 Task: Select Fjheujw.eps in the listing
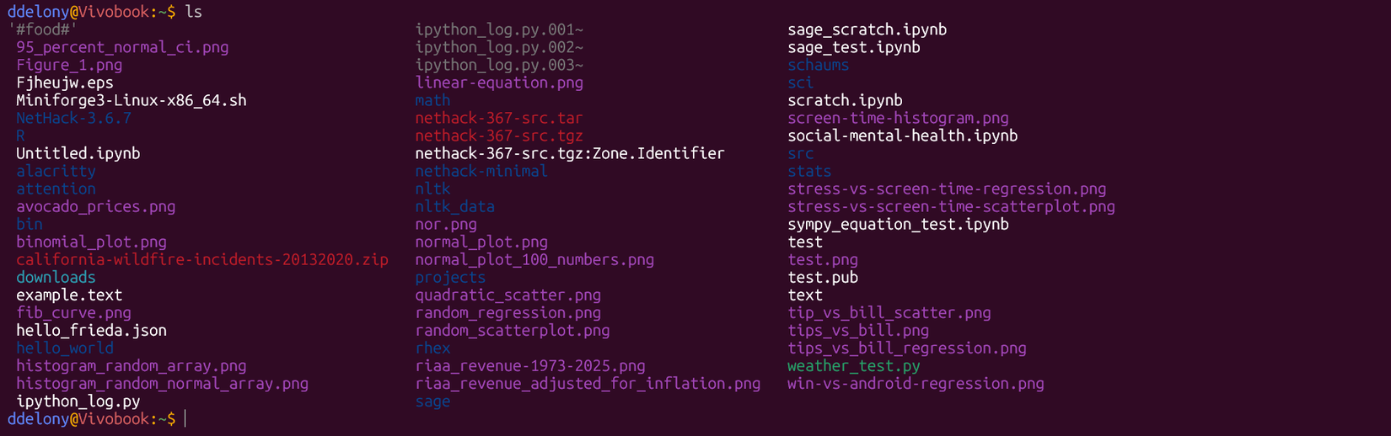click(65, 82)
